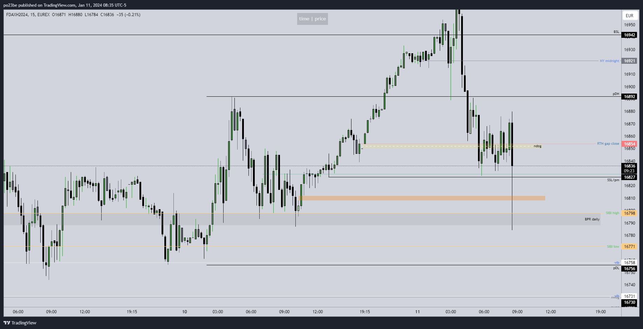Click the time | price label box

(312, 19)
